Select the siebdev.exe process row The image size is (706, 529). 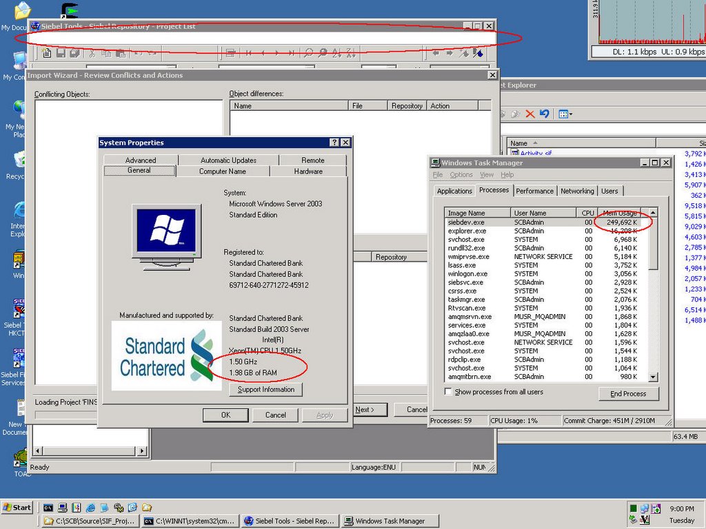tap(546, 222)
